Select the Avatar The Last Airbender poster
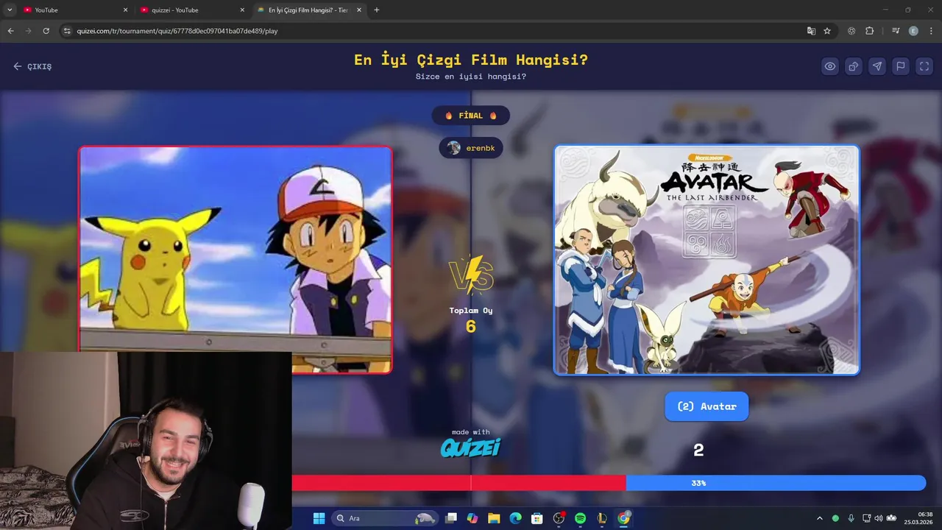Screen dimensions: 942x530 coord(706,260)
